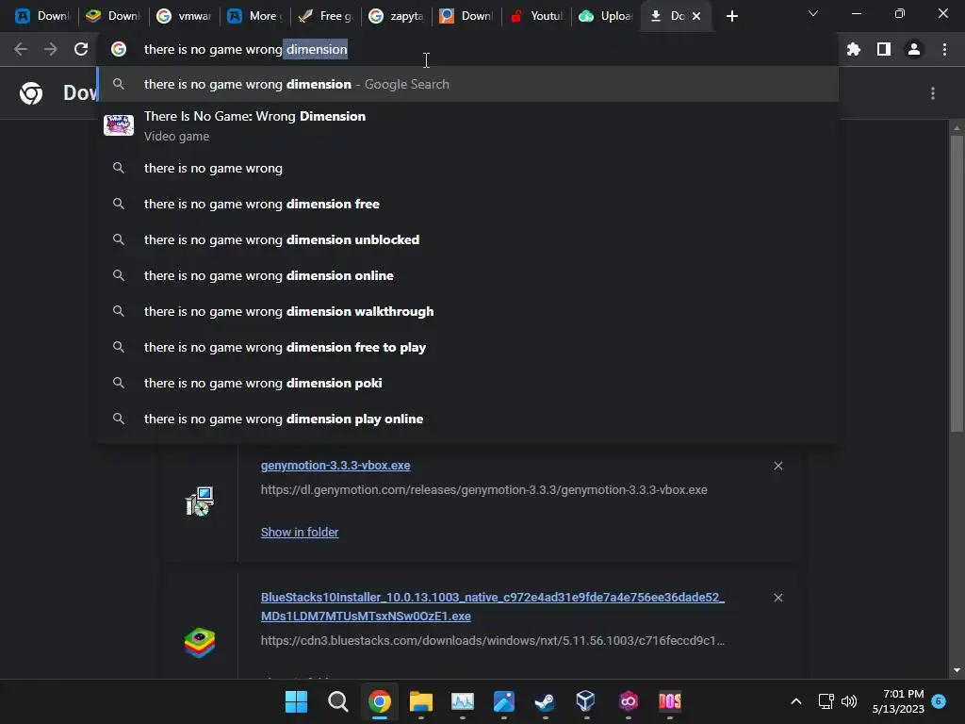Screen dimensions: 965x724
Task: Select the There Is No Game Video game suggestion
Action: [x=467, y=125]
